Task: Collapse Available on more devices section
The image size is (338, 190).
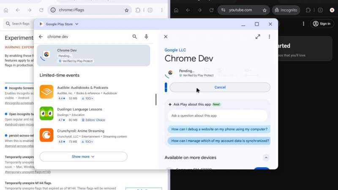Action: pyautogui.click(x=266, y=157)
